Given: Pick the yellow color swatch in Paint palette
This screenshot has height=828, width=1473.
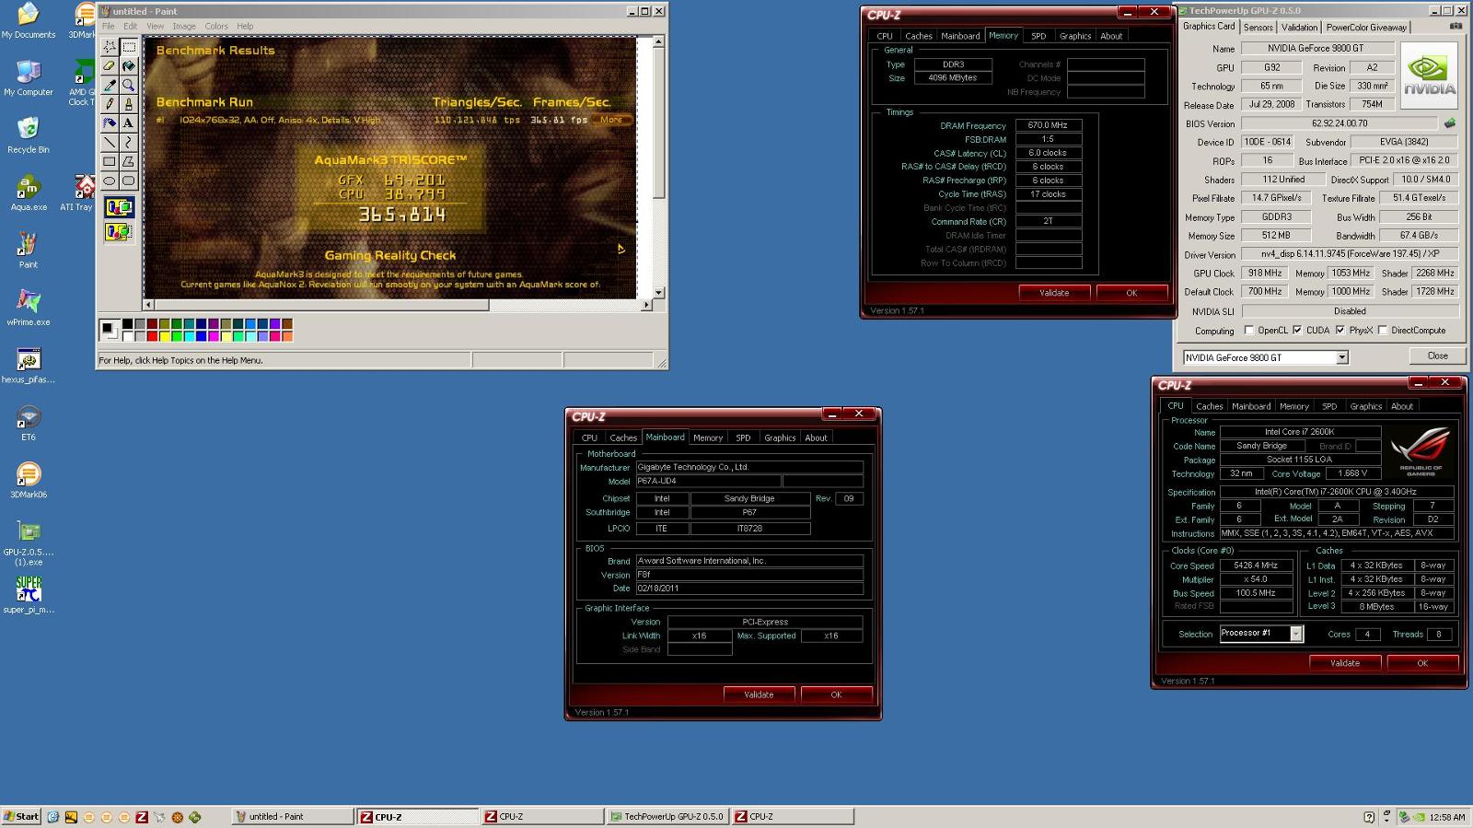Looking at the screenshot, I should click(164, 336).
